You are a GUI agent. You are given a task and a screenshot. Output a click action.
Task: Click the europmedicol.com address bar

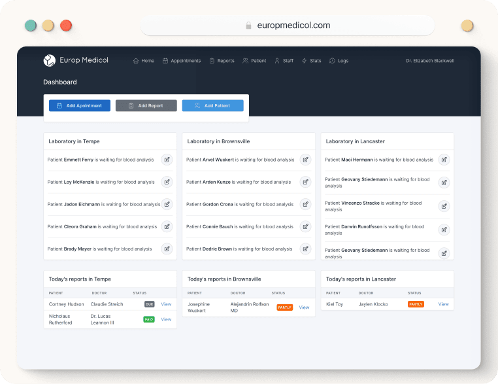click(x=287, y=26)
